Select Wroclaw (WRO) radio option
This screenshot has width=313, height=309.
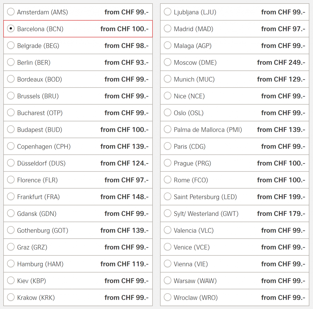tap(168, 297)
